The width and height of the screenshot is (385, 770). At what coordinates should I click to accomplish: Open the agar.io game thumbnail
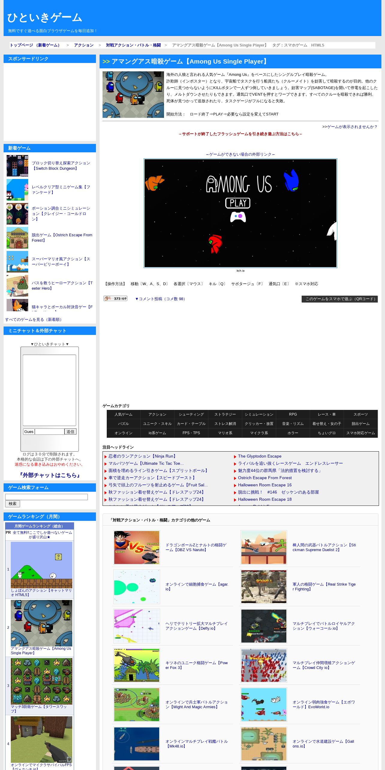[x=137, y=587]
